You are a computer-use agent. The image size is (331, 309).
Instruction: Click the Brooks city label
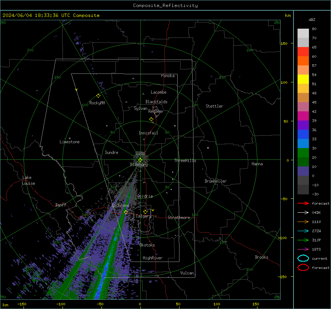[x=261, y=257]
